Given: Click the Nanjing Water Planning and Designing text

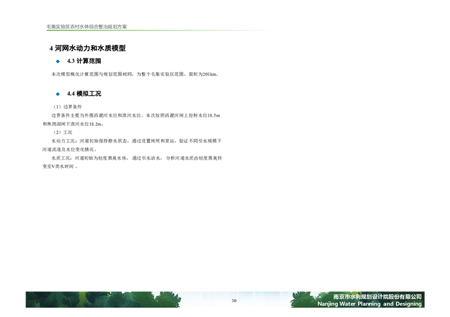Looking at the screenshot, I should pos(370,304).
